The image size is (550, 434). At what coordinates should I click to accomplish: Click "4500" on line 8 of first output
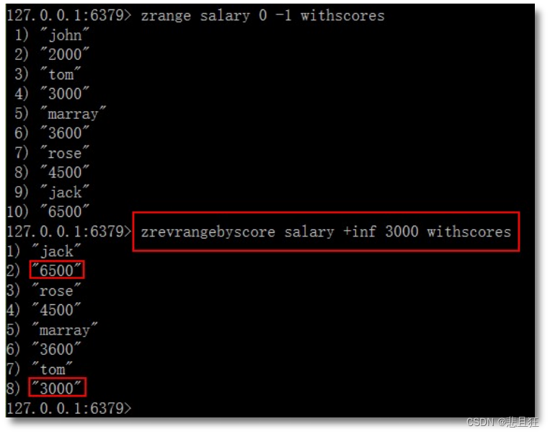click(x=65, y=172)
